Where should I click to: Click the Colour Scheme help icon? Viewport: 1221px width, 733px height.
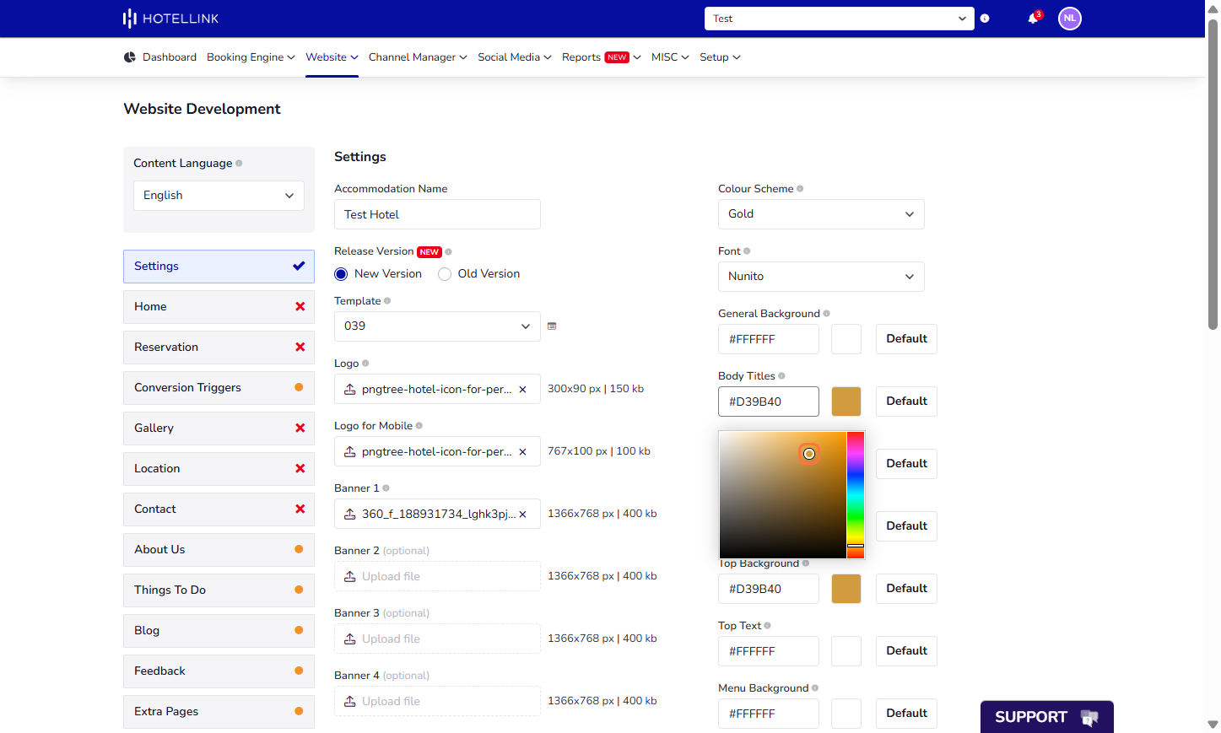[800, 189]
